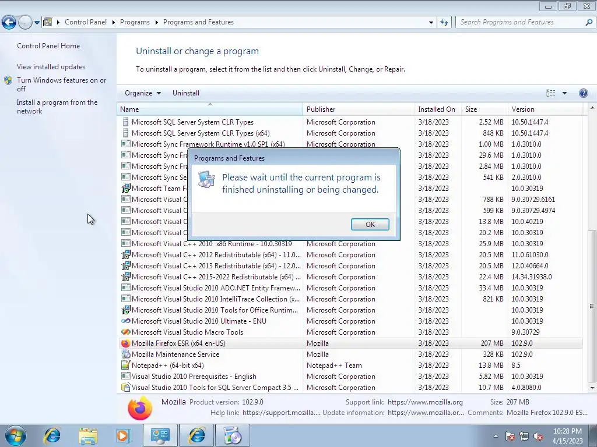This screenshot has height=447, width=597.
Task: Click the Visual Studio Macro Tools icon
Action: click(x=125, y=332)
